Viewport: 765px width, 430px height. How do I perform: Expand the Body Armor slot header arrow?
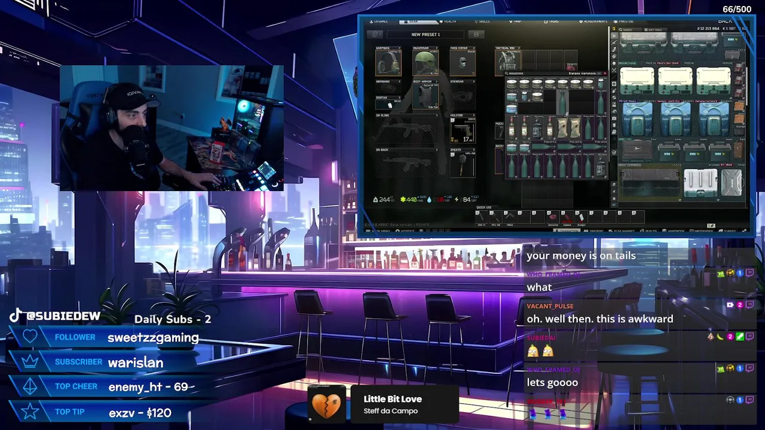[x=437, y=81]
